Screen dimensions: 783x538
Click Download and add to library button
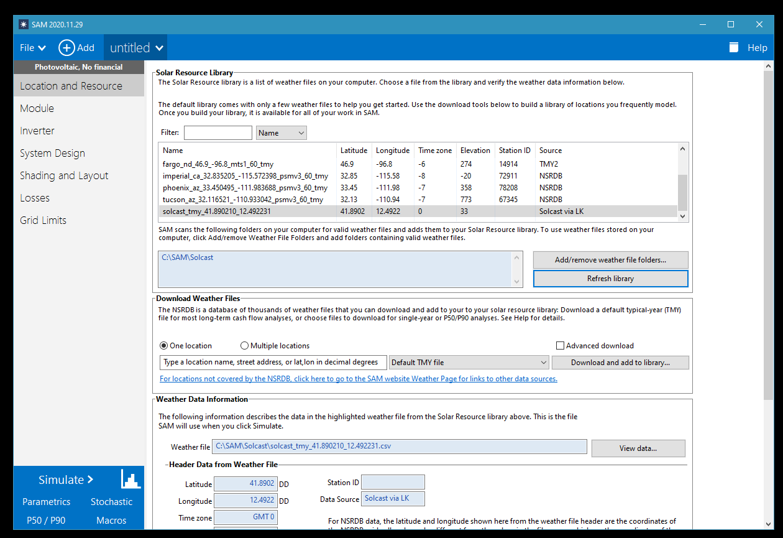(620, 363)
